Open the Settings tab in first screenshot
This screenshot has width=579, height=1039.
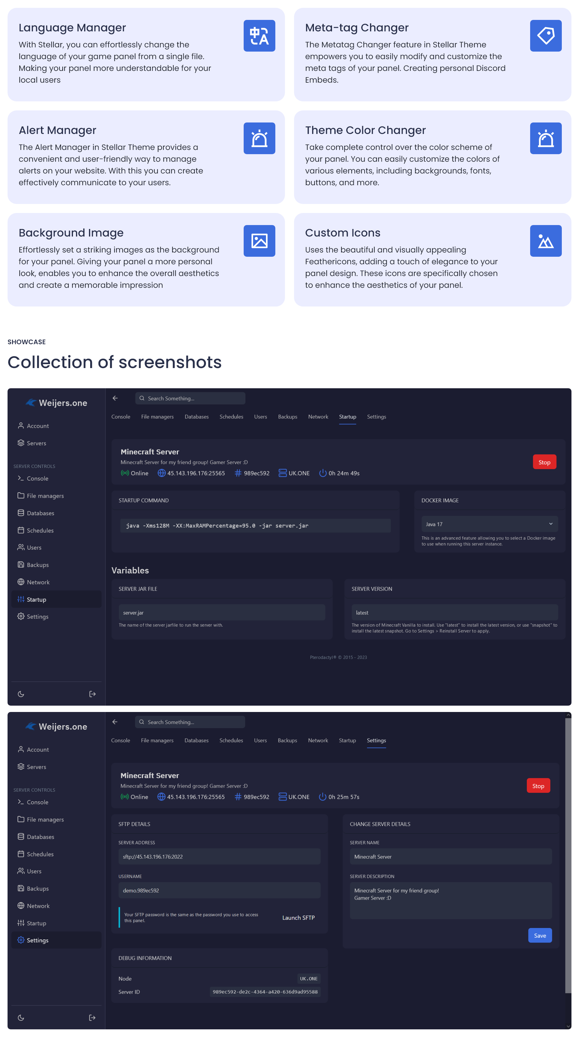click(x=376, y=417)
